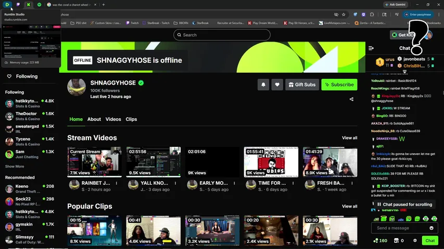The width and height of the screenshot is (444, 249).
Task: Play the 00:20 popular clip with 2.4K views
Action: pos(271,231)
